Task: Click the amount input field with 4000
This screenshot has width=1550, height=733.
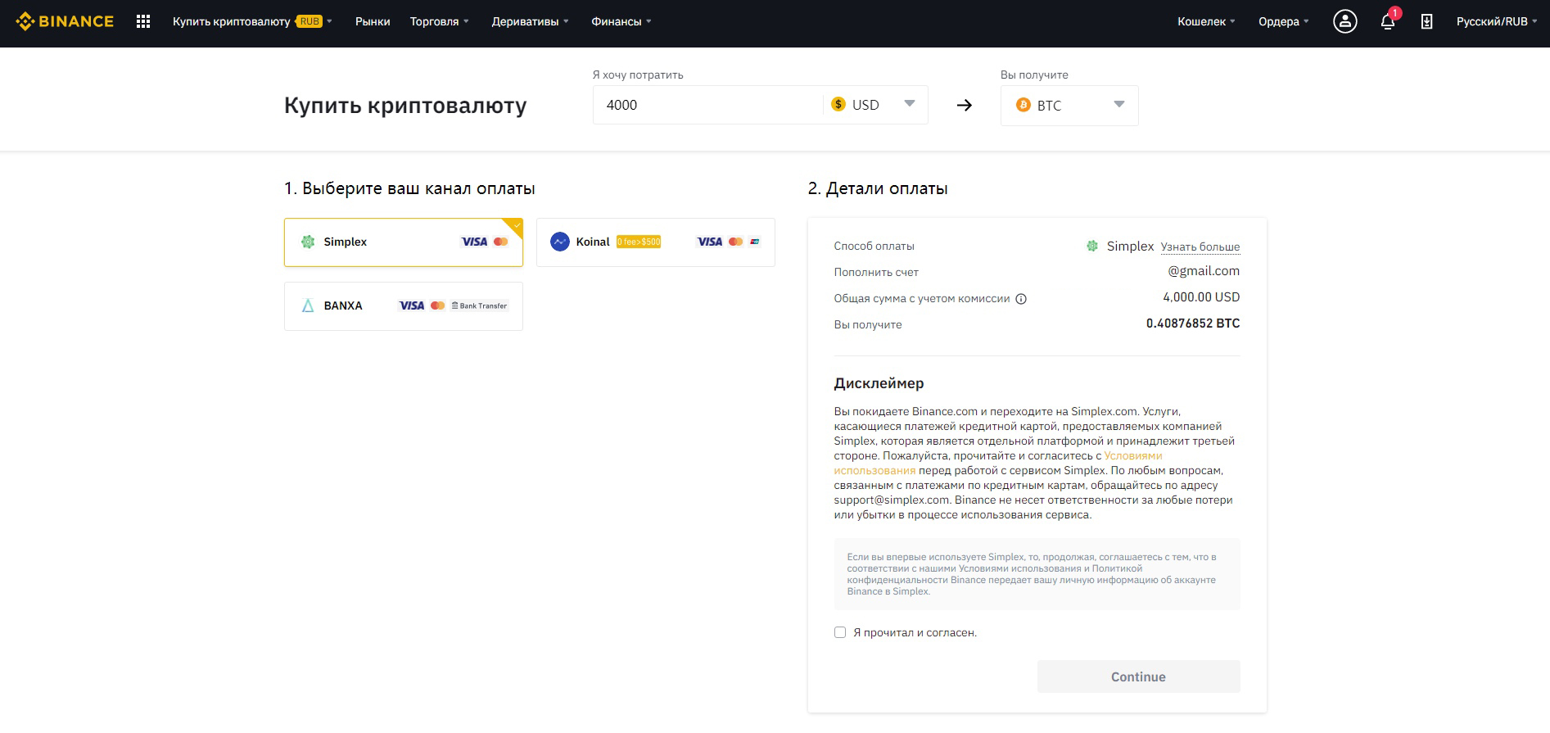Action: click(x=707, y=105)
